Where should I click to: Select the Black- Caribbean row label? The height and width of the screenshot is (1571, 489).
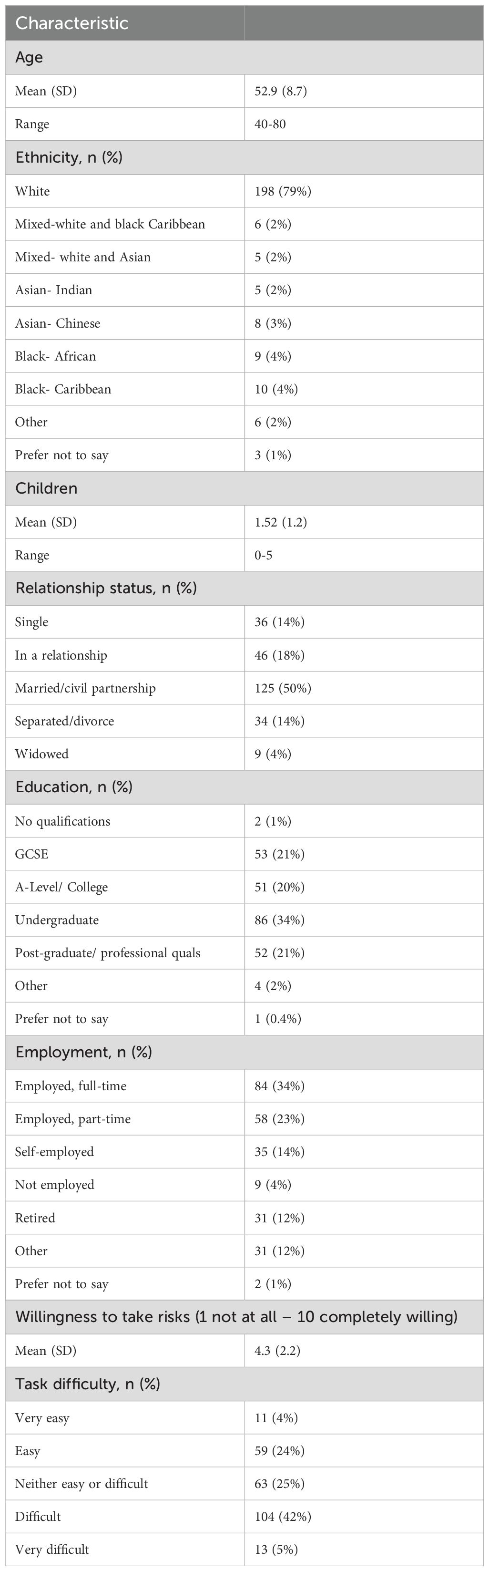63,389
